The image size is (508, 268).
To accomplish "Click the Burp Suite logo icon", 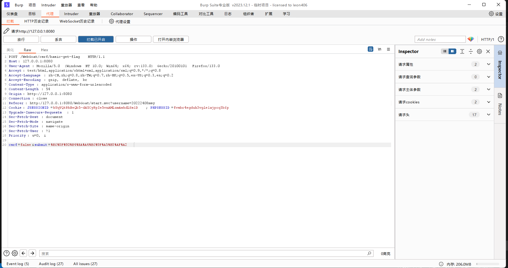I will [7, 5].
